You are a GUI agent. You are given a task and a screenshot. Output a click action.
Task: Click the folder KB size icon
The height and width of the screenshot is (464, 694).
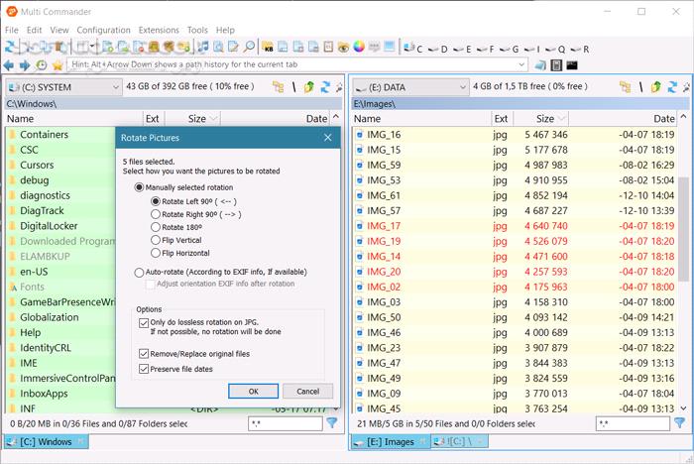coord(268,47)
